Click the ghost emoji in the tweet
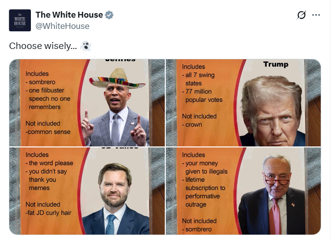 click(x=86, y=46)
